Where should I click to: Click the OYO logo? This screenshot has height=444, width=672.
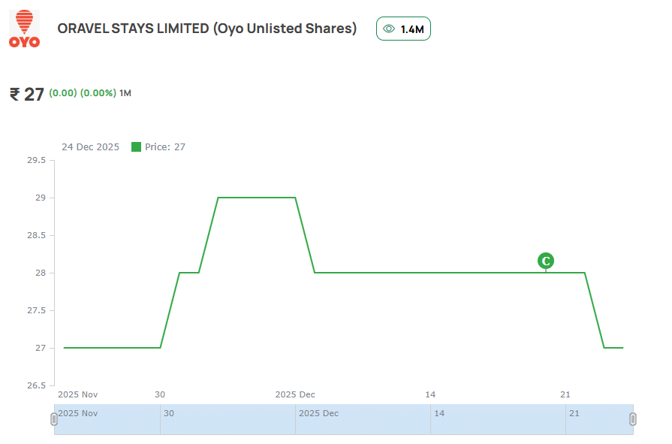(24, 29)
